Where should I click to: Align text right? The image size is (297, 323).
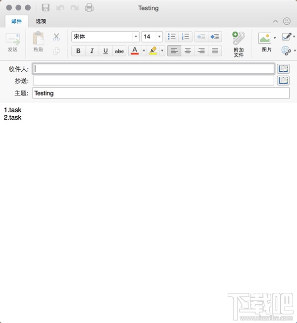click(x=201, y=50)
